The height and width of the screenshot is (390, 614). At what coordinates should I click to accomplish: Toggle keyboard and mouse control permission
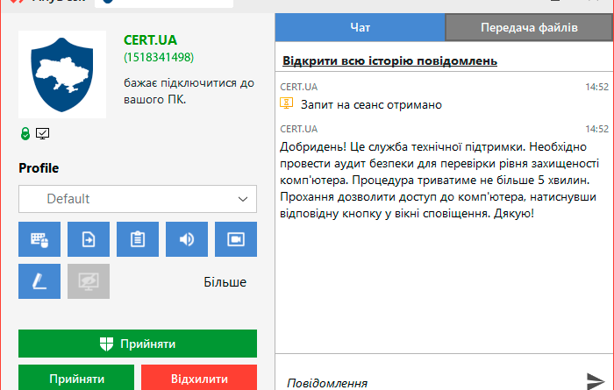pyautogui.click(x=39, y=239)
